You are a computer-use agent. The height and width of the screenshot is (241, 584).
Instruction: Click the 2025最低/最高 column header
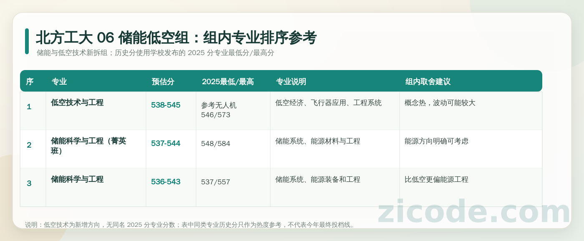coord(228,82)
